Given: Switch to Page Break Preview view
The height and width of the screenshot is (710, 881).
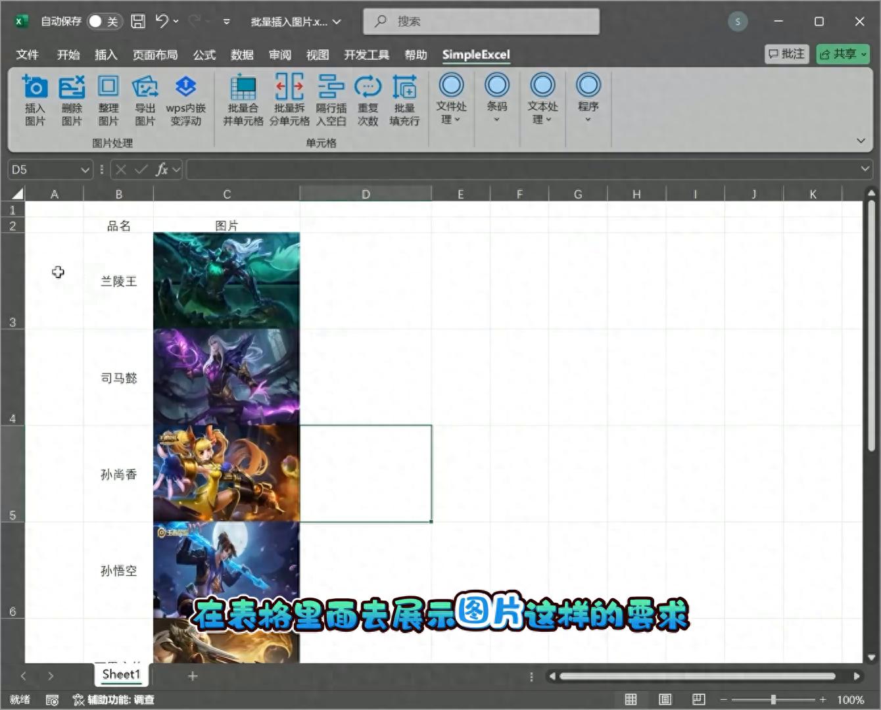Looking at the screenshot, I should click(698, 699).
